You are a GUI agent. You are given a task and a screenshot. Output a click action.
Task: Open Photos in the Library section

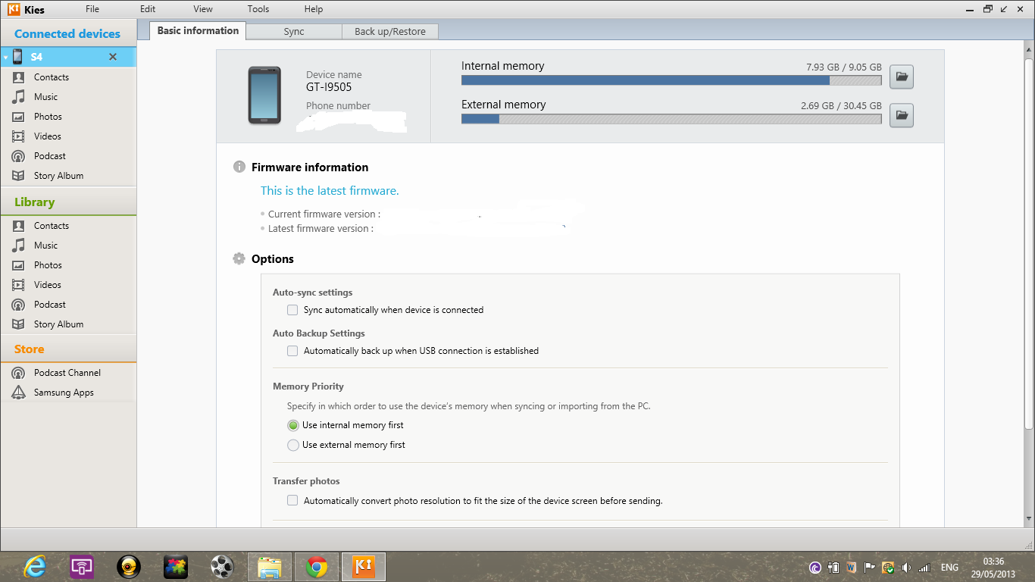(x=48, y=265)
